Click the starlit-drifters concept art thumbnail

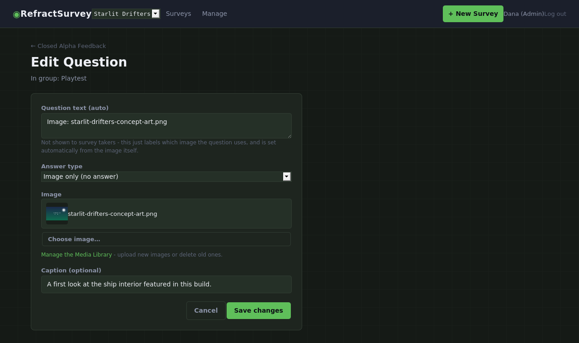point(57,214)
